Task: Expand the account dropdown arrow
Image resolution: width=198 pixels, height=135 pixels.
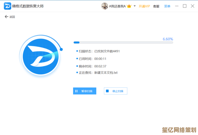Action: coord(135,6)
